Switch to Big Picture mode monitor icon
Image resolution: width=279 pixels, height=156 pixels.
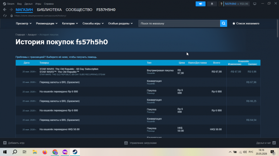(x=255, y=4)
